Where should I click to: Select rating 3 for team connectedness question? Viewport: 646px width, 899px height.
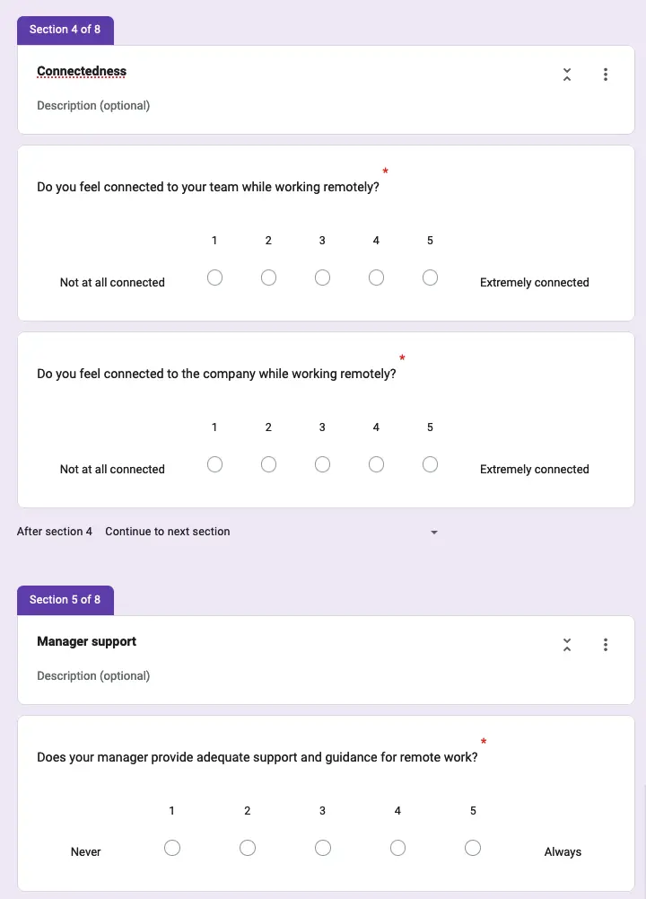coord(322,278)
